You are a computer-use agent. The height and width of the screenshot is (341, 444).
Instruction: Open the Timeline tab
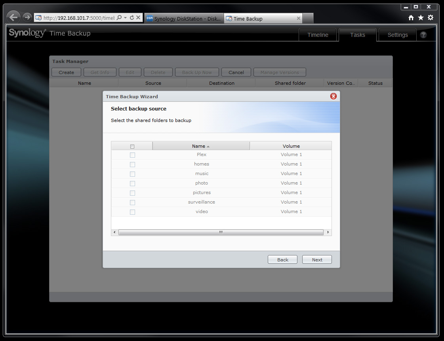318,35
